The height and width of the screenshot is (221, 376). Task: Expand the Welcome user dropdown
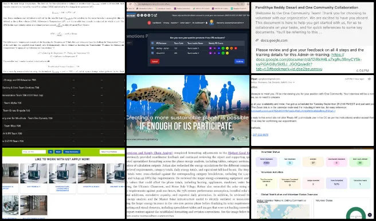point(230,23)
